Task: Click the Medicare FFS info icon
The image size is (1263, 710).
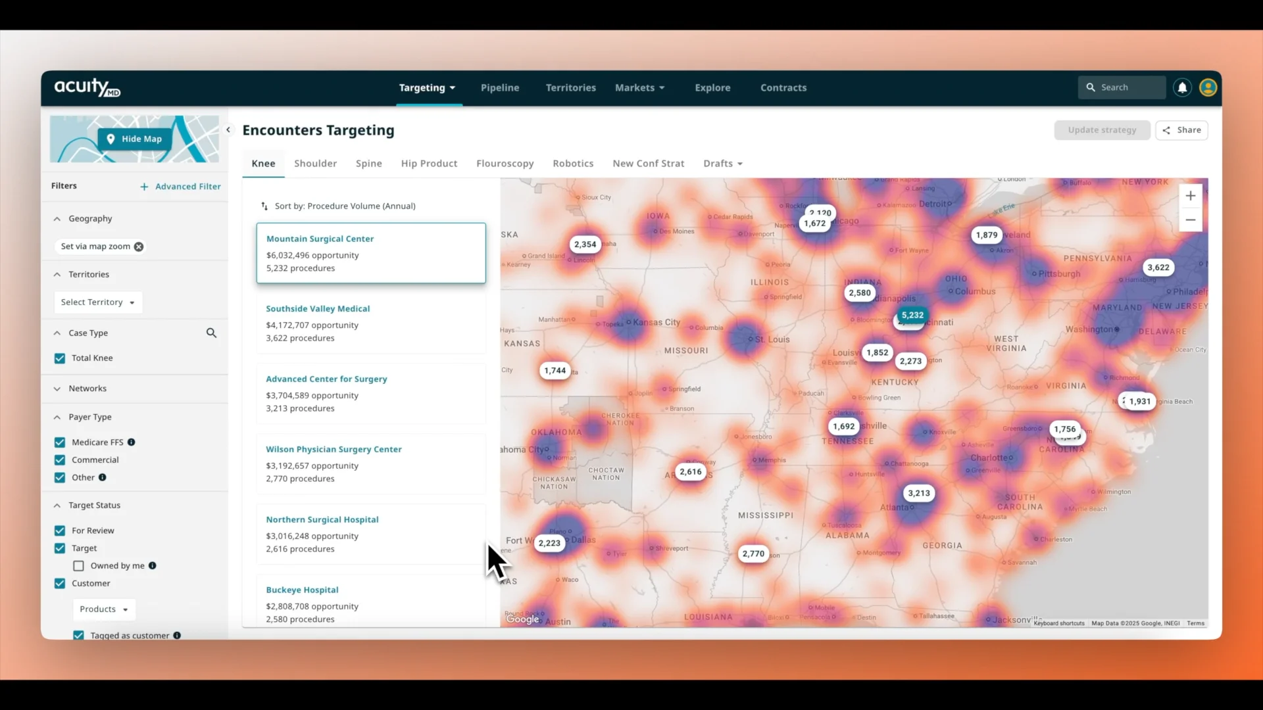Action: pyautogui.click(x=132, y=442)
